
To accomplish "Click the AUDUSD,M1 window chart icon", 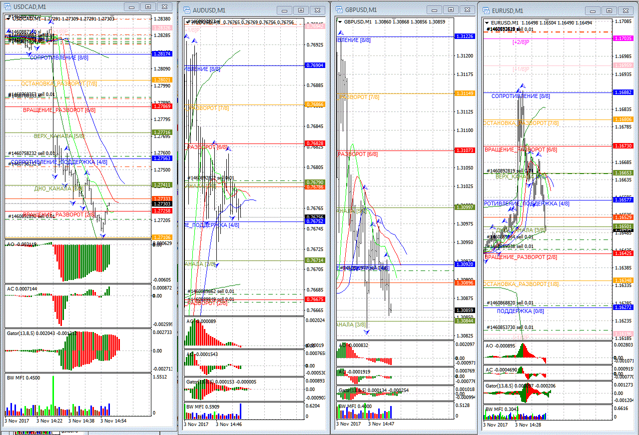I will 187,10.
